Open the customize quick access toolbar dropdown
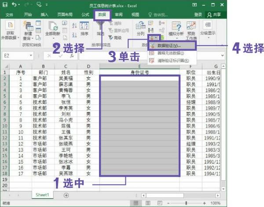Viewport: 264px width, 207px height. 47,5
